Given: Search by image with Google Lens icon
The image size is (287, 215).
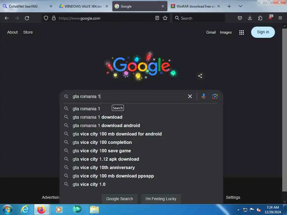Looking at the screenshot, I should click(215, 96).
